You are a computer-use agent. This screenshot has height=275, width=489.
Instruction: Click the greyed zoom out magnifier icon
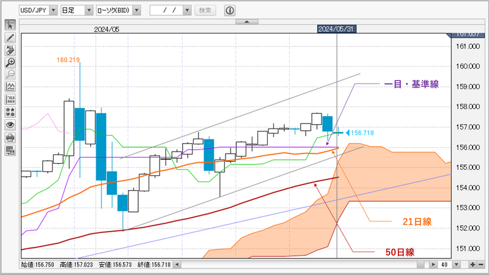click(x=10, y=75)
